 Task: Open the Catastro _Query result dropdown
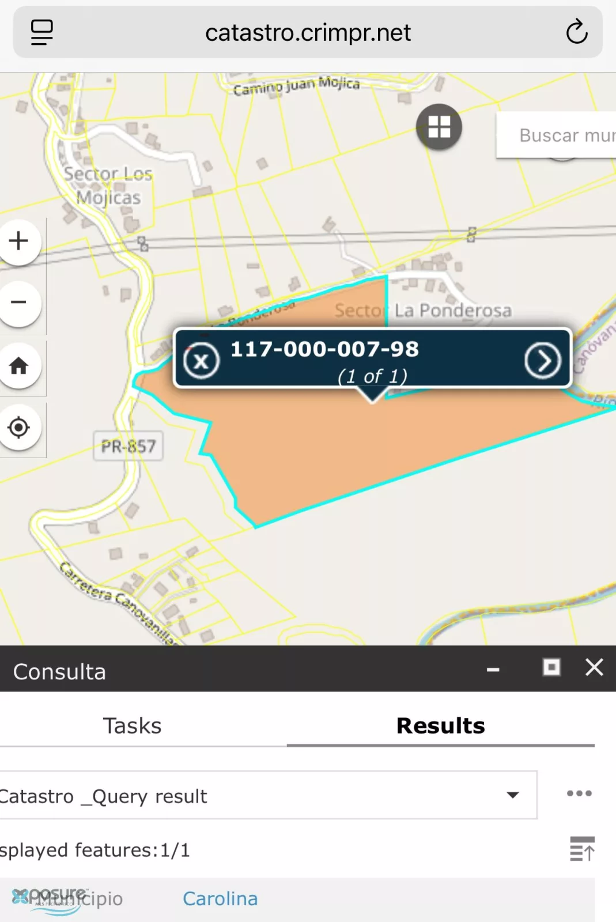267,795
